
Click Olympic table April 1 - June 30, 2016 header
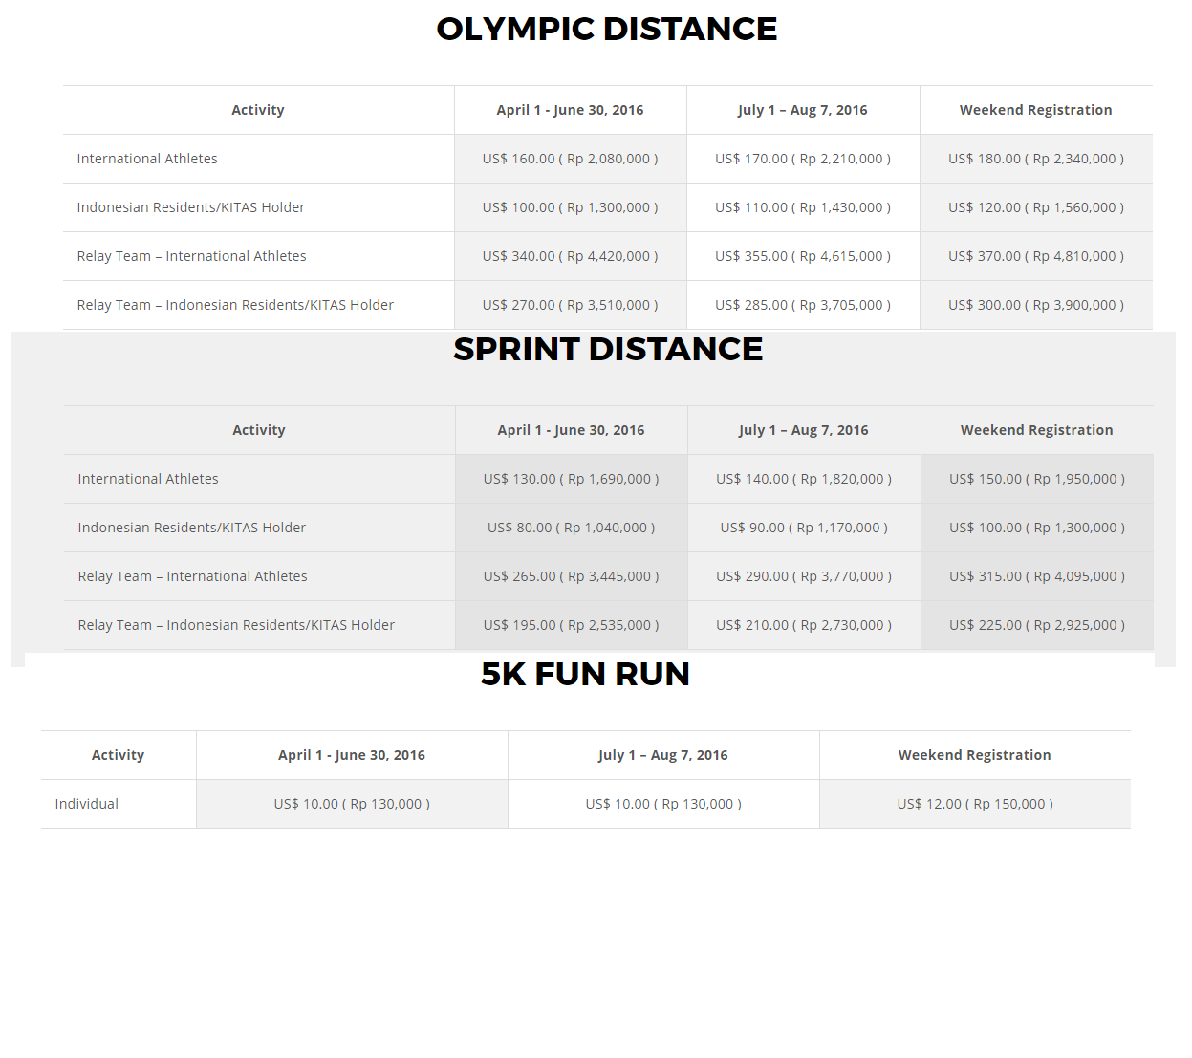[570, 110]
